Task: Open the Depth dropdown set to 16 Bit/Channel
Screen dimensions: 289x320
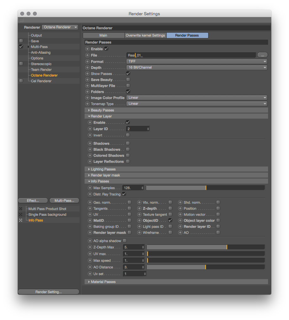Action: pyautogui.click(x=197, y=68)
